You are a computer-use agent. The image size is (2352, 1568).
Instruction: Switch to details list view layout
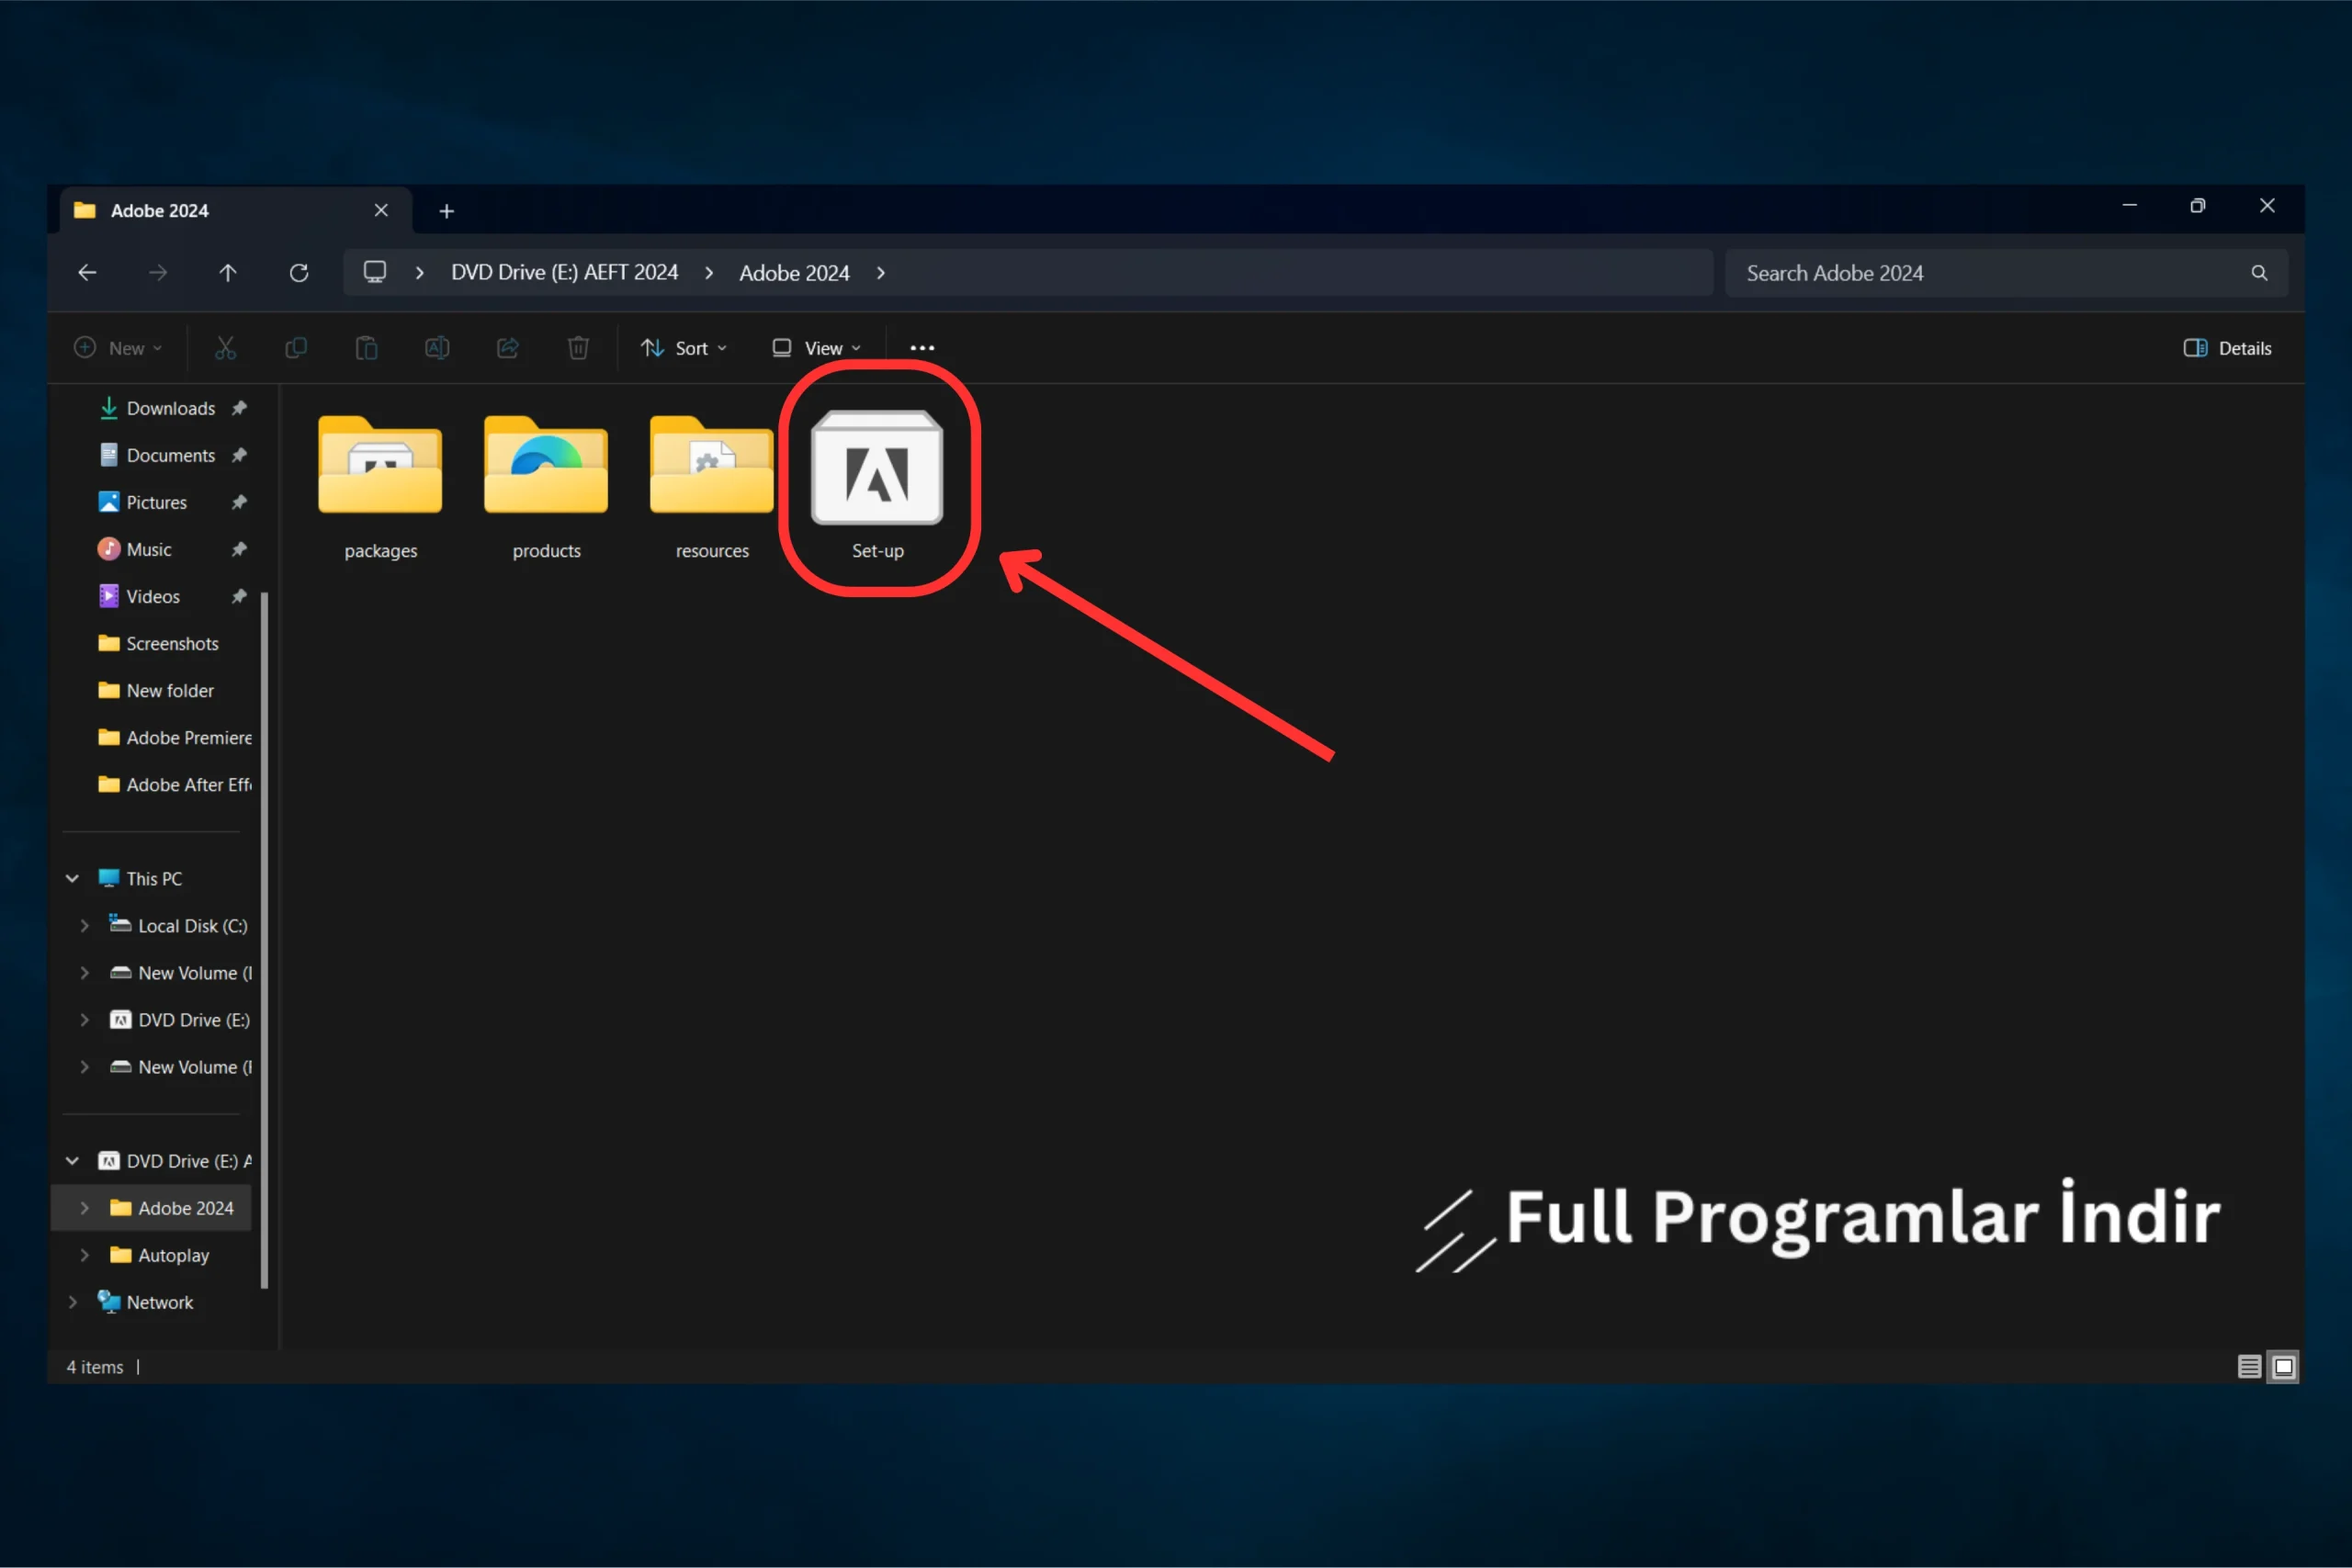[x=2249, y=1366]
